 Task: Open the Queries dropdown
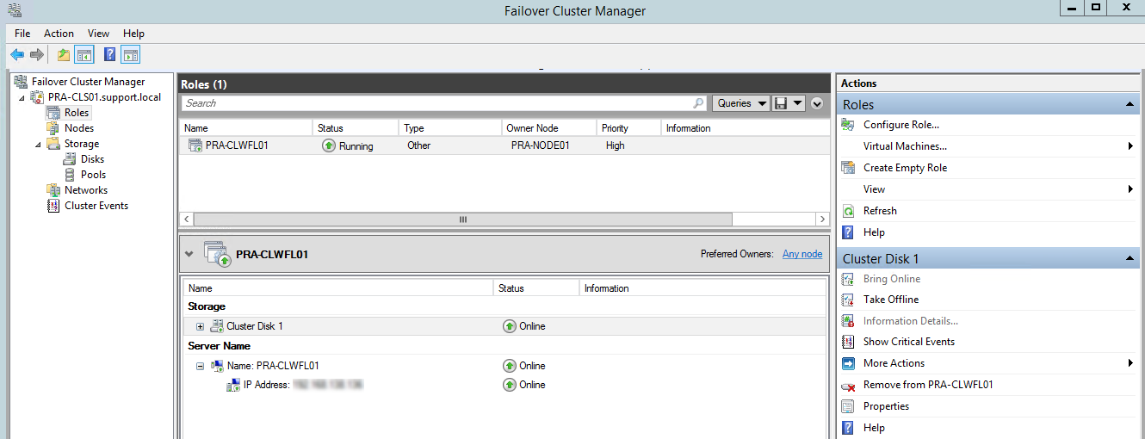[741, 103]
